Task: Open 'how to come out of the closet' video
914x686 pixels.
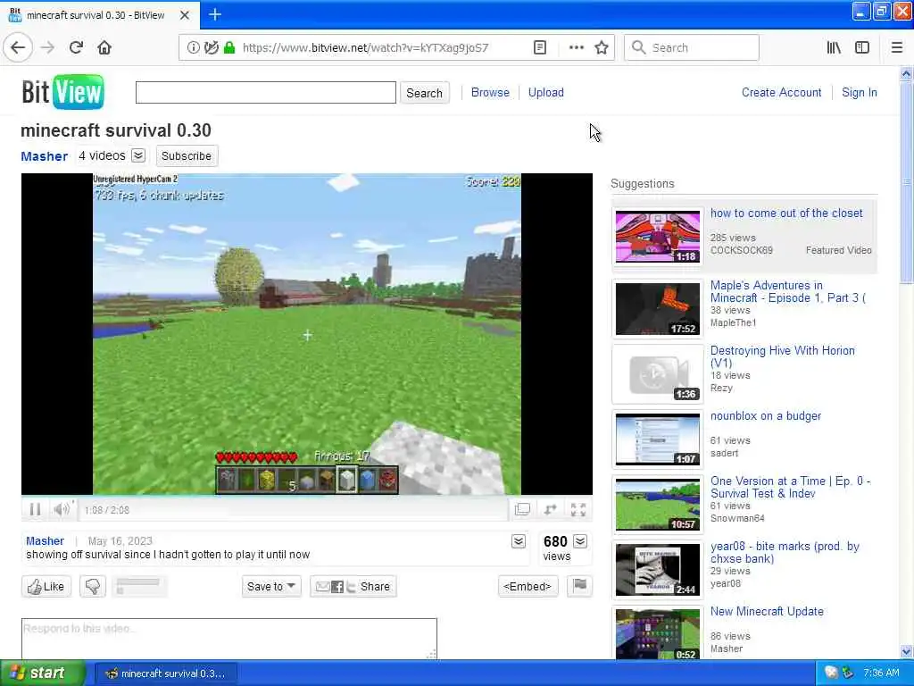Action: 786,213
